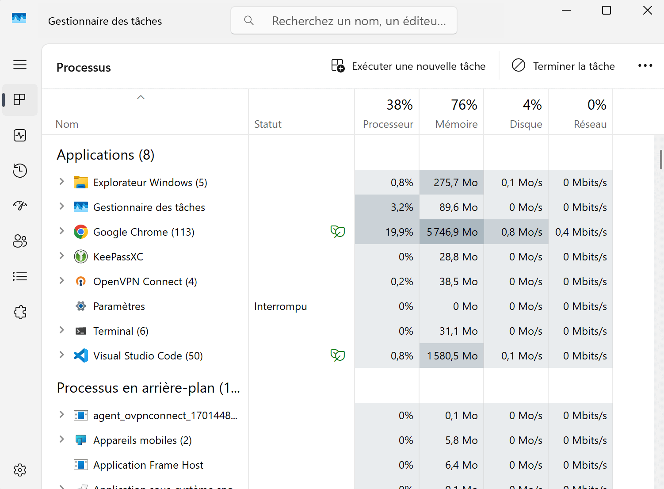The height and width of the screenshot is (489, 664).
Task: Expand the OpenVPN Connect group
Action: pyautogui.click(x=62, y=281)
